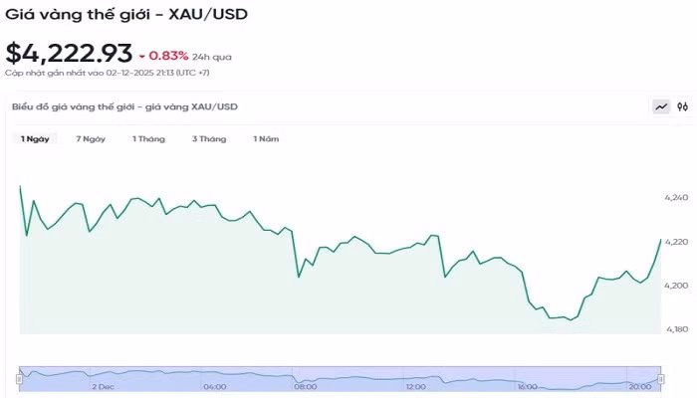The height and width of the screenshot is (398, 697).
Task: Click the left handle of the range navigator
Action: (19, 378)
